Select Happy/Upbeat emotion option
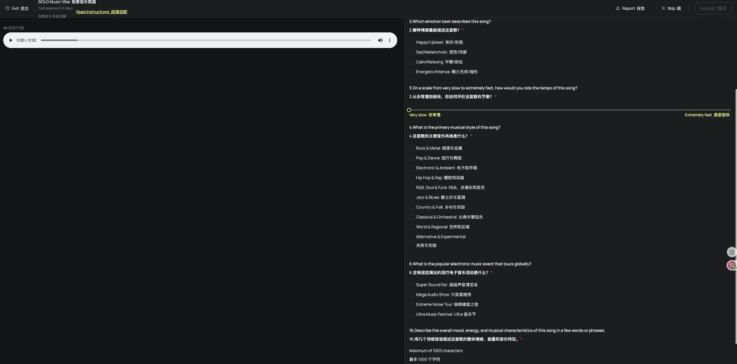This screenshot has height=364, width=737. tap(411, 42)
